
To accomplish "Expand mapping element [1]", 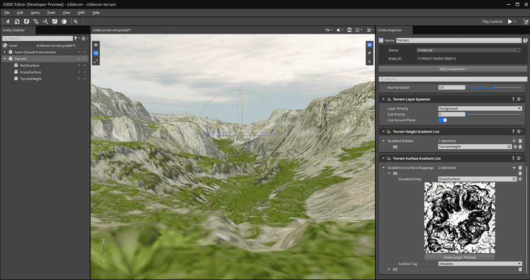I will tap(389, 269).
